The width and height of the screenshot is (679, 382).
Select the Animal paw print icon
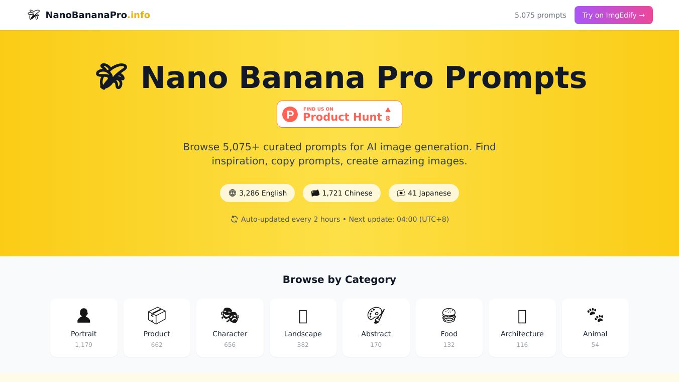[595, 315]
